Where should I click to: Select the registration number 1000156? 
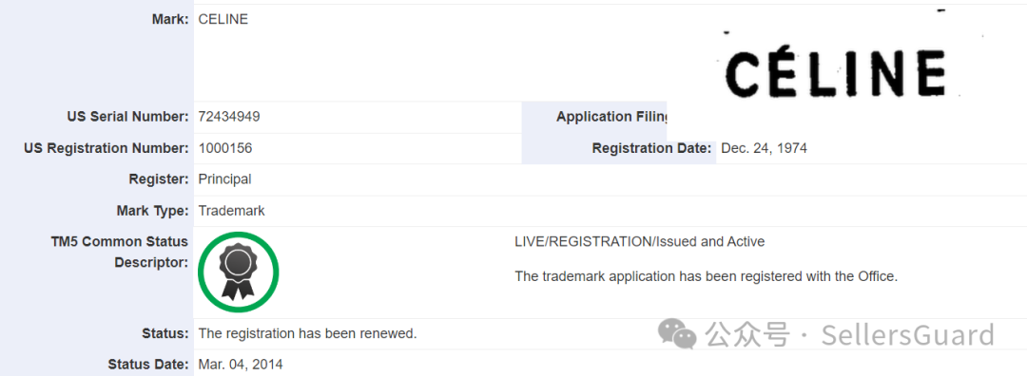225,148
